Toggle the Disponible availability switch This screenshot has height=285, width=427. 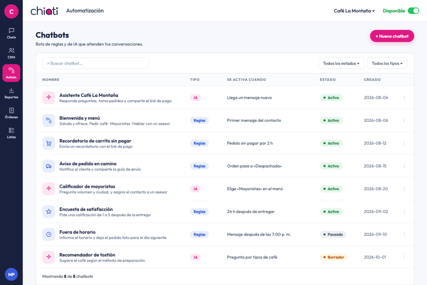[x=413, y=11]
